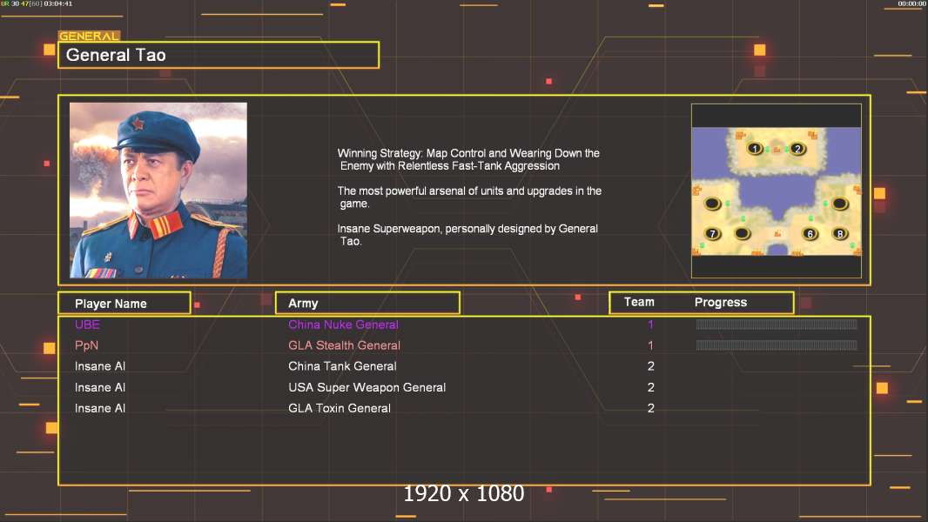
Task: Click Insane AI in the USA Super Weapon row
Action: coord(100,387)
